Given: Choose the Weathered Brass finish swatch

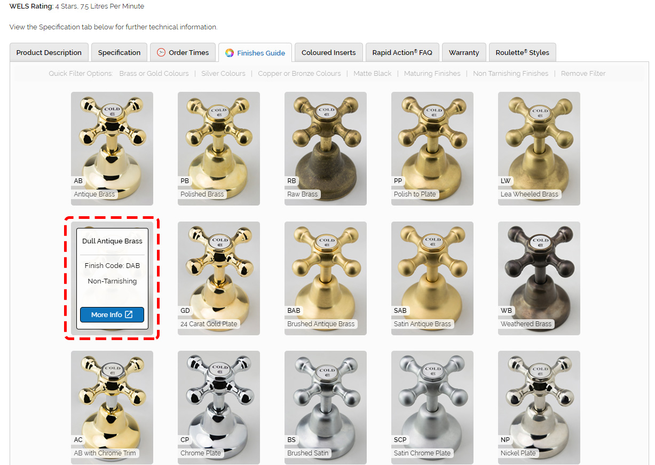Looking at the screenshot, I should pos(539,278).
